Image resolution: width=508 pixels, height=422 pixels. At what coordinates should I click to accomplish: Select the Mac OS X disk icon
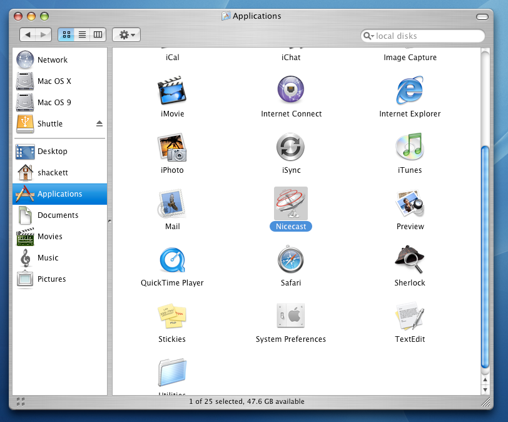click(x=25, y=81)
